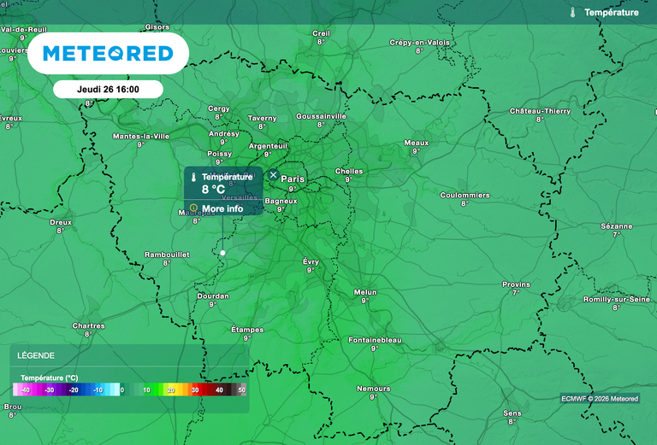Click the Melun label
The image size is (657, 445).
(365, 292)
